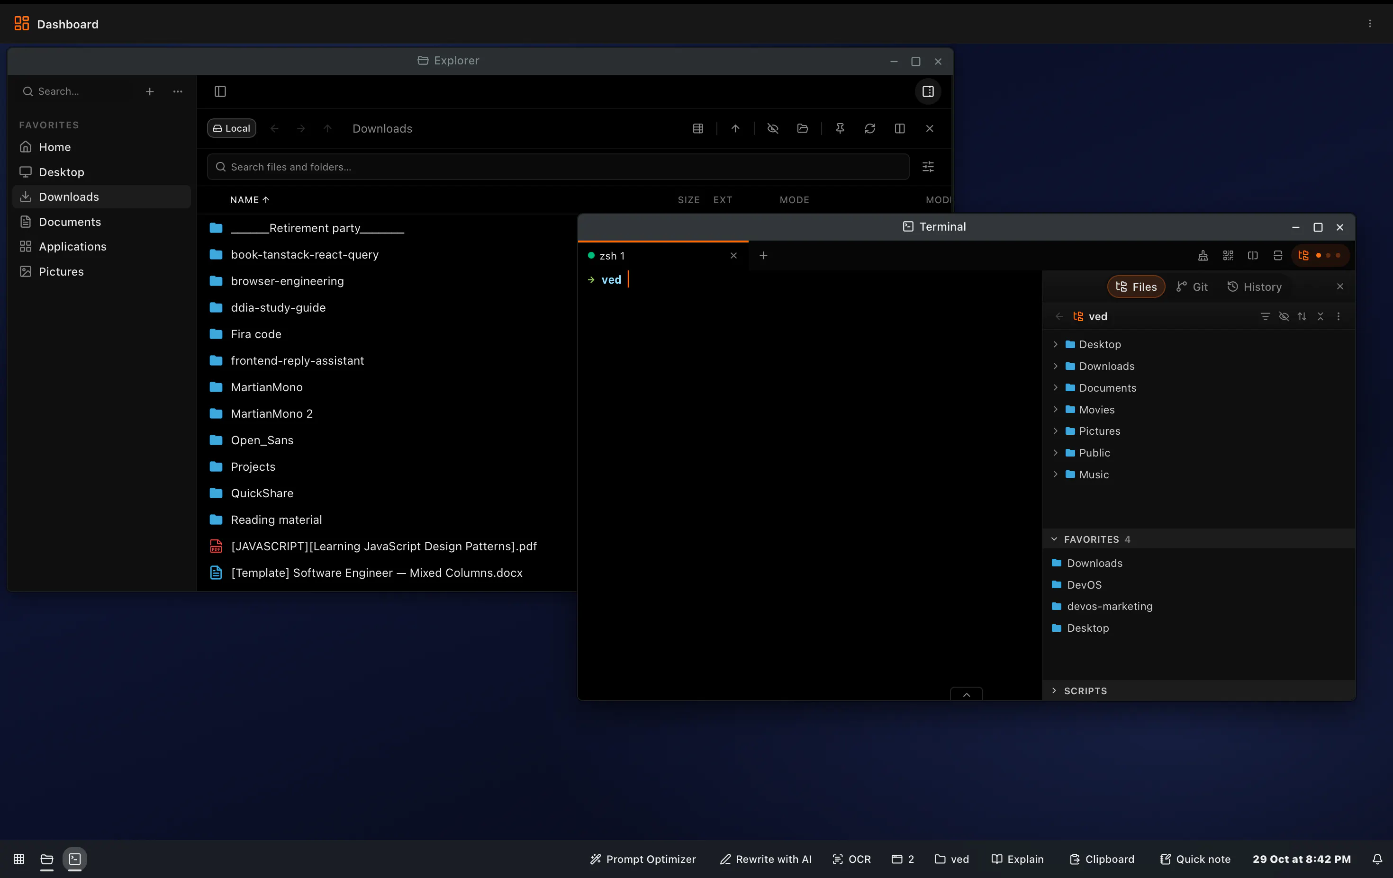Viewport: 1393px width, 878px height.
Task: Click filter icon in ved tree header
Action: (x=1265, y=316)
